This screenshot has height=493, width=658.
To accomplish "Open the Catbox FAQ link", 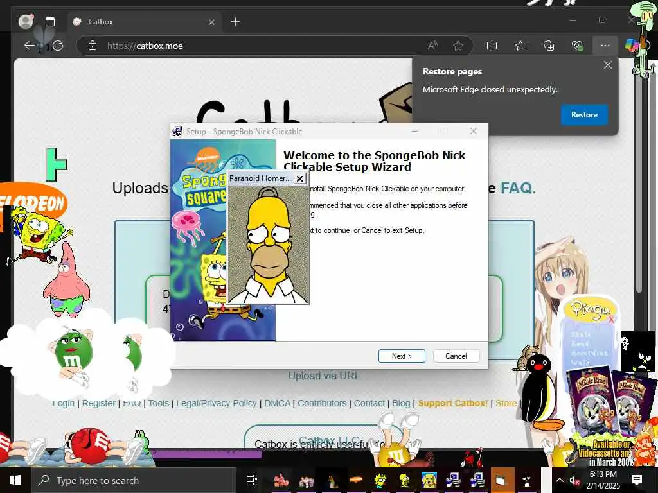I will tap(519, 188).
